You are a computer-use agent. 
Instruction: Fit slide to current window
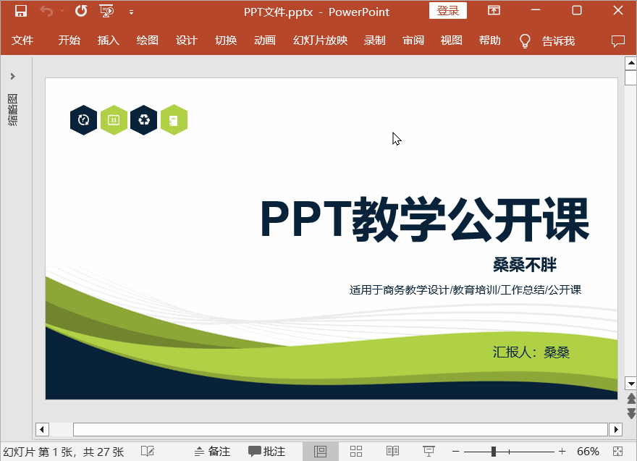pyautogui.click(x=617, y=452)
